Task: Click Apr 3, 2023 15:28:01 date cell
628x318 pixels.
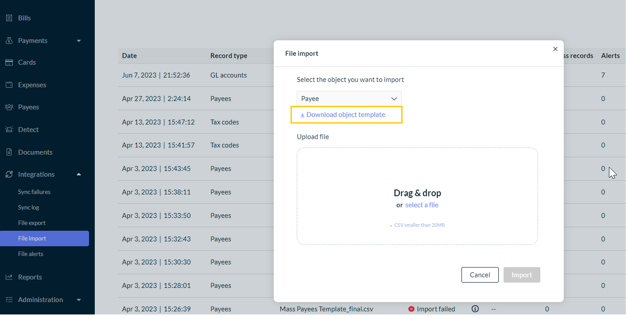Action: point(156,286)
